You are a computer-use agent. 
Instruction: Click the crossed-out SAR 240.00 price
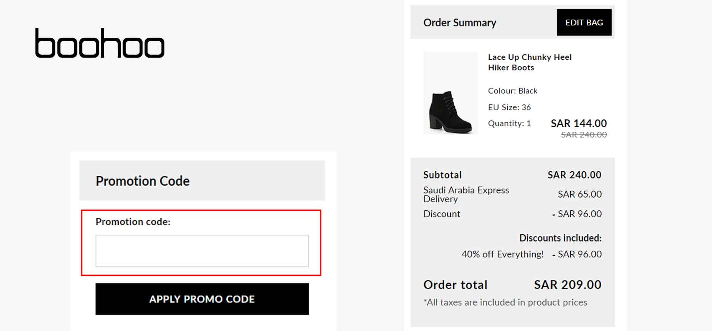point(584,134)
